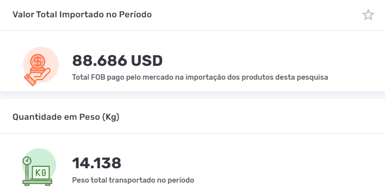Click the 14.138 weight value
Image resolution: width=385 pixels, height=194 pixels.
pos(96,163)
